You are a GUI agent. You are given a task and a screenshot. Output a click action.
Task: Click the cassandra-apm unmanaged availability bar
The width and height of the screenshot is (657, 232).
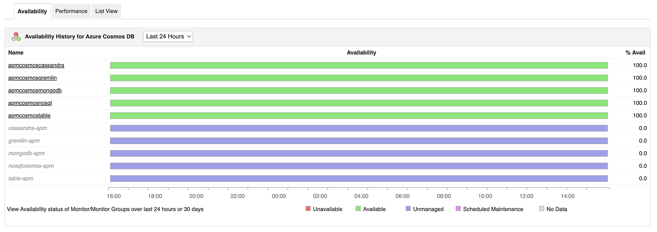359,128
